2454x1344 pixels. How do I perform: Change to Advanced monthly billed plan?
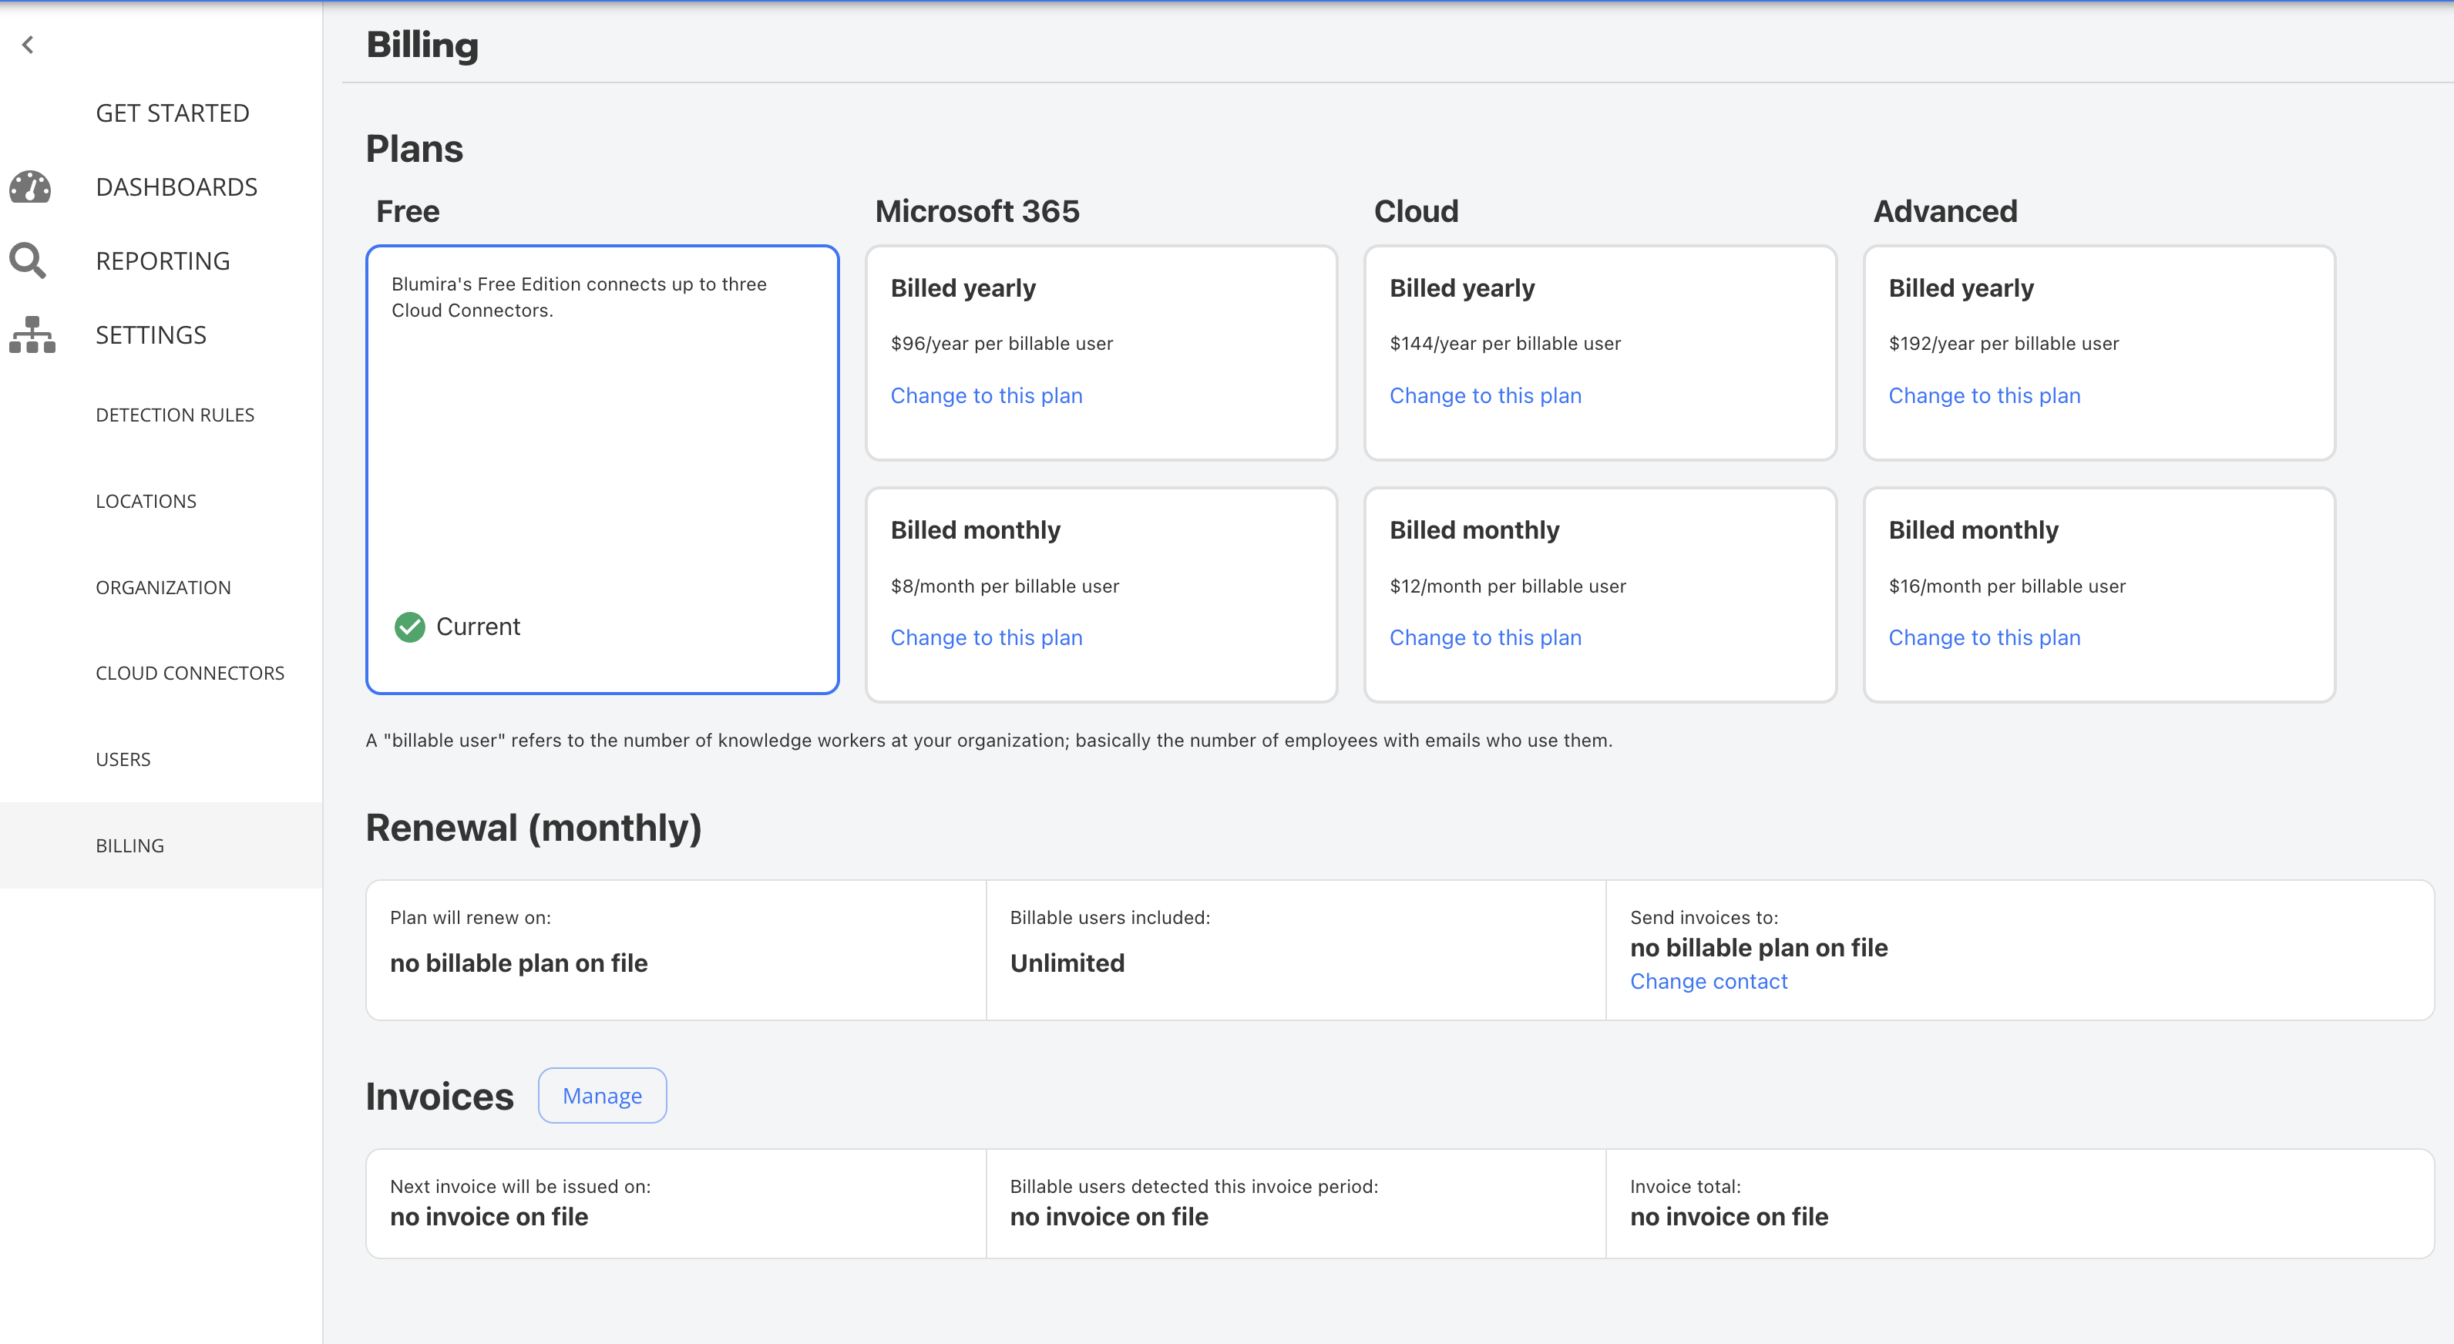point(1983,637)
